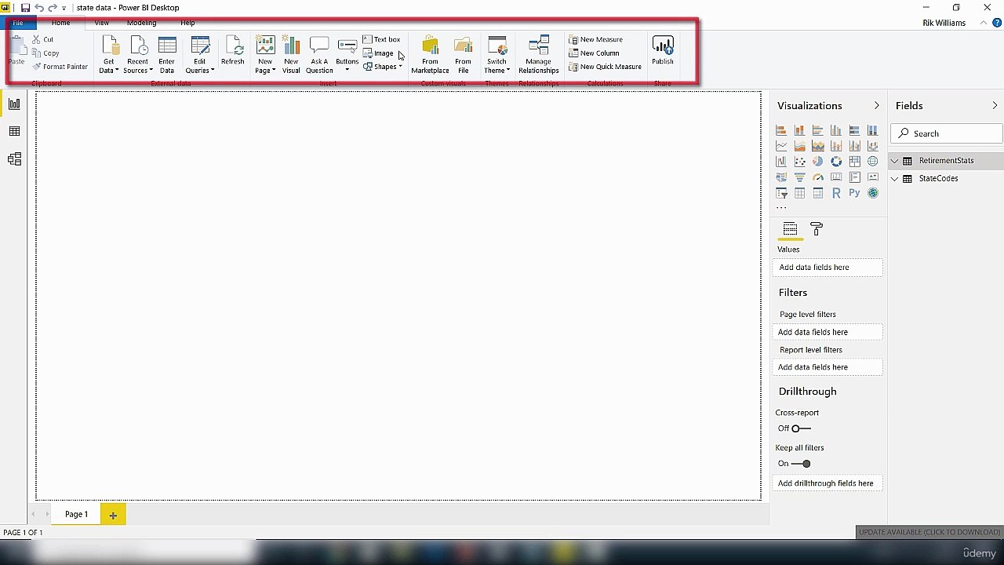
Task: Select the Matrix visual
Action: [x=818, y=193]
